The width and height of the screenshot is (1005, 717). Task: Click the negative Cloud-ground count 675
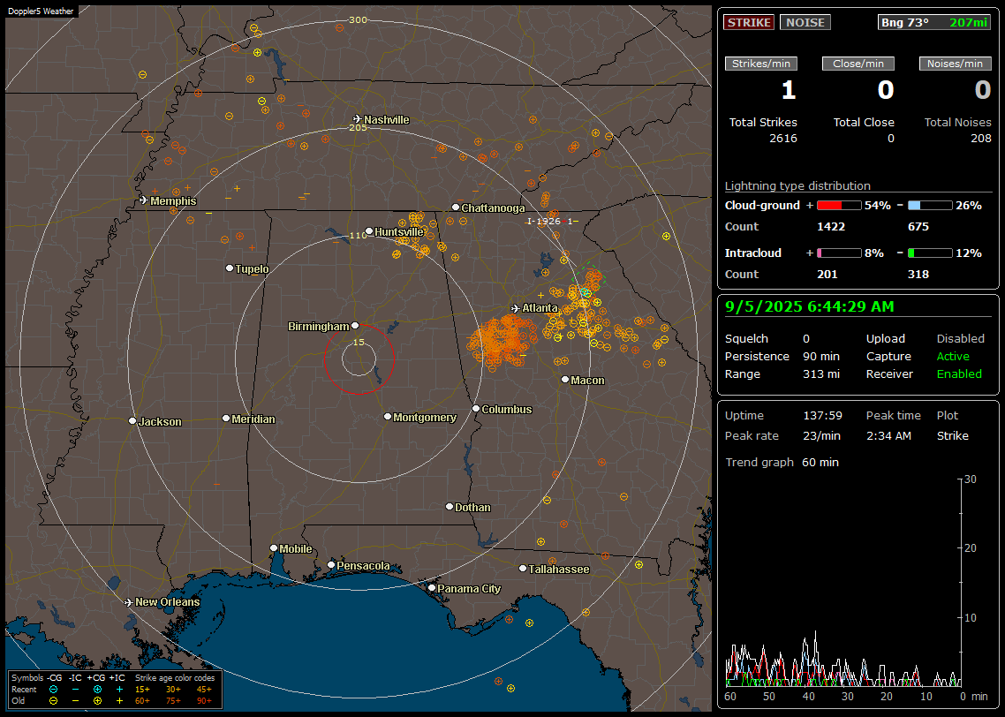918,227
